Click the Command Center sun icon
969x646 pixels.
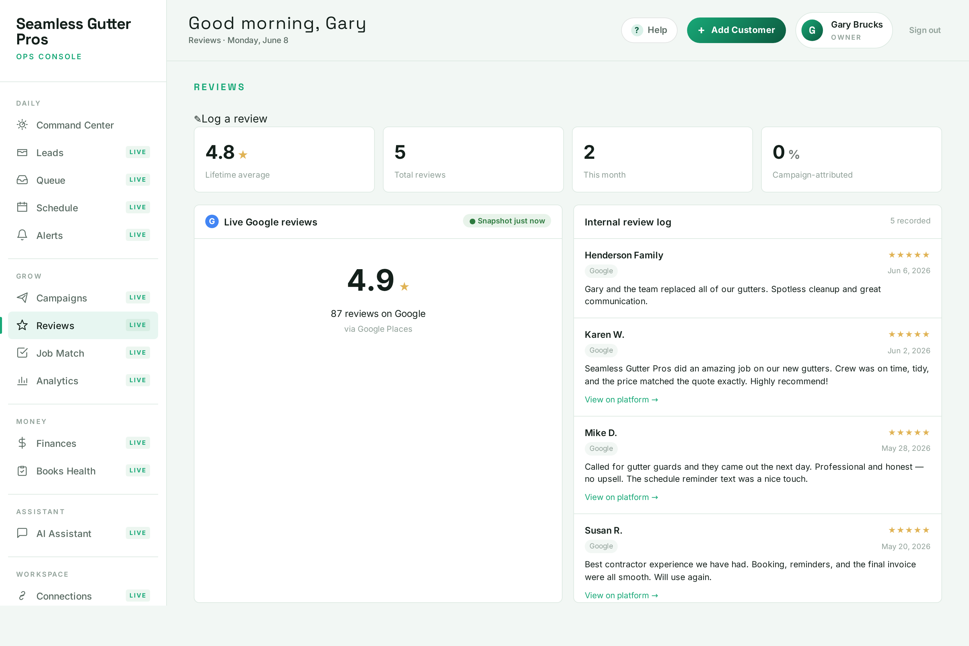(x=22, y=125)
